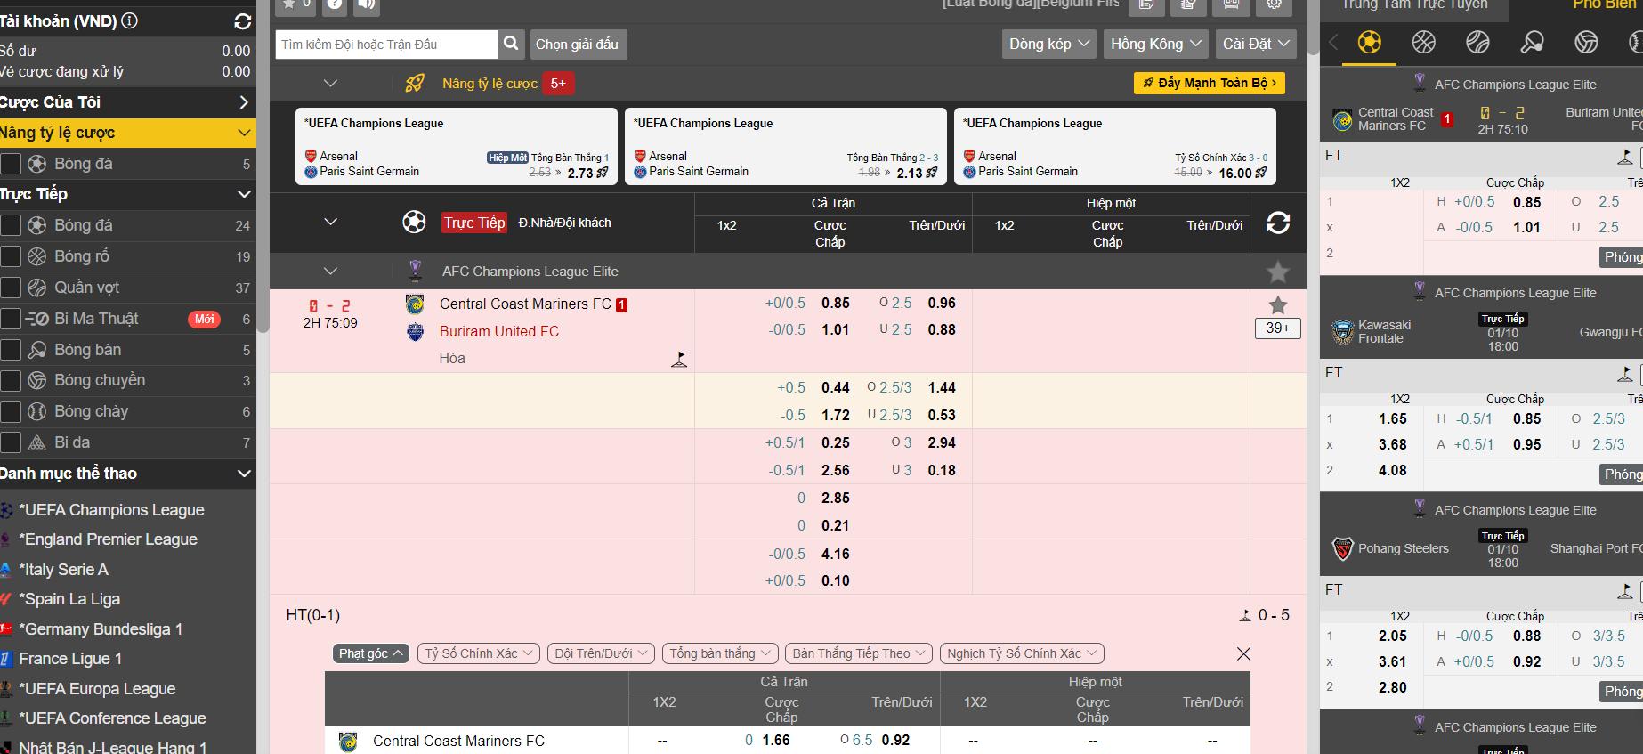The width and height of the screenshot is (1643, 754).
Task: Tick the Bi da checkbox
Action: click(x=11, y=442)
